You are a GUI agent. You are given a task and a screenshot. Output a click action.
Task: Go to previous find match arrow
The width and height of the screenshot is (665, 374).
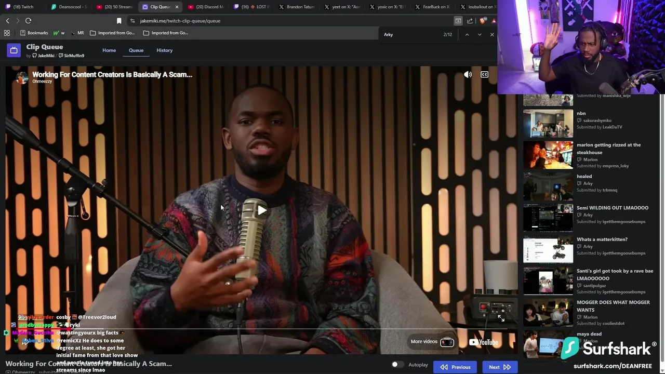click(467, 34)
